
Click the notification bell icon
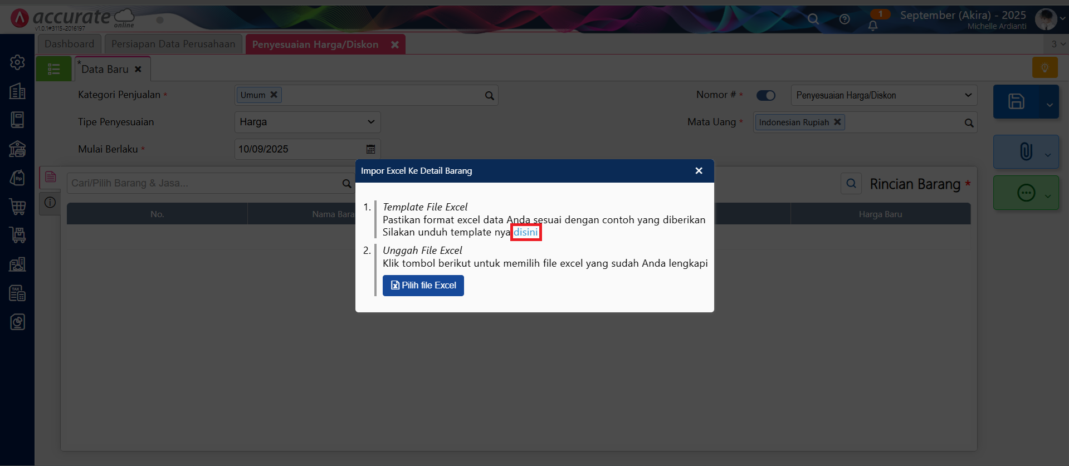click(x=873, y=26)
